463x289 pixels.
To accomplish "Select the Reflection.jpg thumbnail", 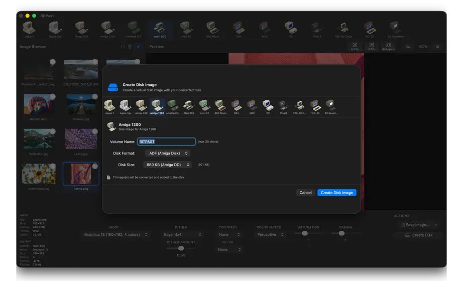I will tap(39, 139).
